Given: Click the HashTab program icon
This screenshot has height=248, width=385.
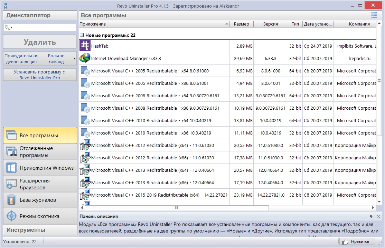Looking at the screenshot, I should pos(85,46).
